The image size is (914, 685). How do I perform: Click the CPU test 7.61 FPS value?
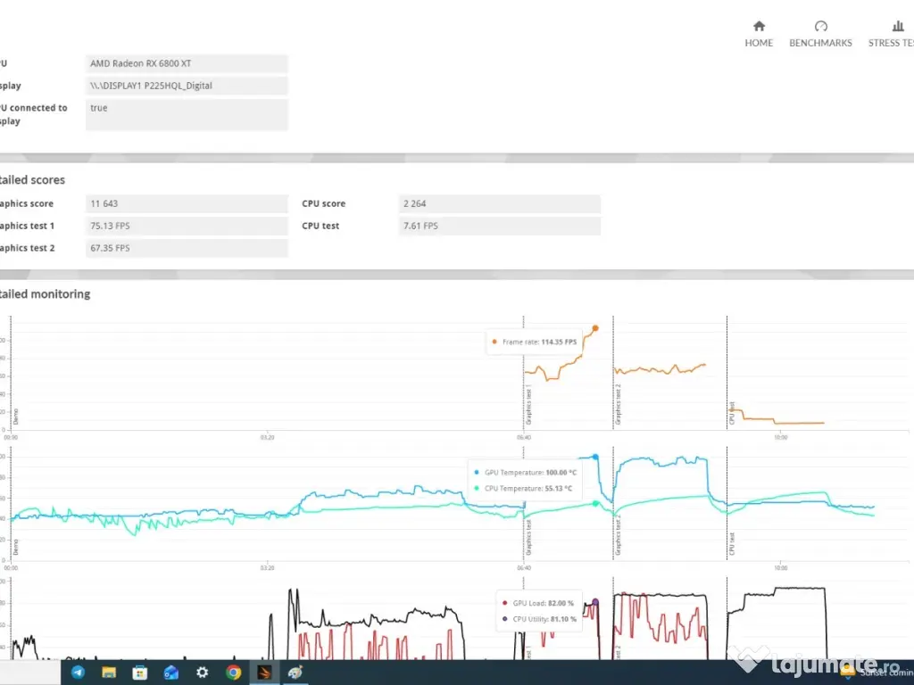(x=499, y=226)
